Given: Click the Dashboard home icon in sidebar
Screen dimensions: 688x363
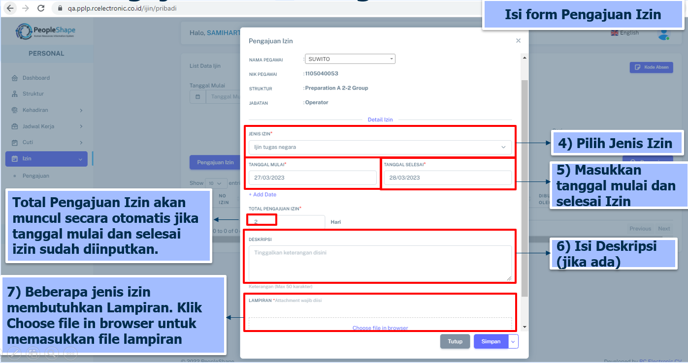Looking at the screenshot, I should (15, 78).
